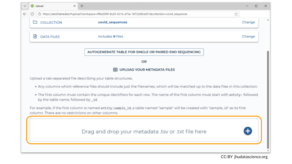This screenshot has height=164, width=292.
Task: Click Autogenerate Table for sequencing button
Action: pos(144,52)
